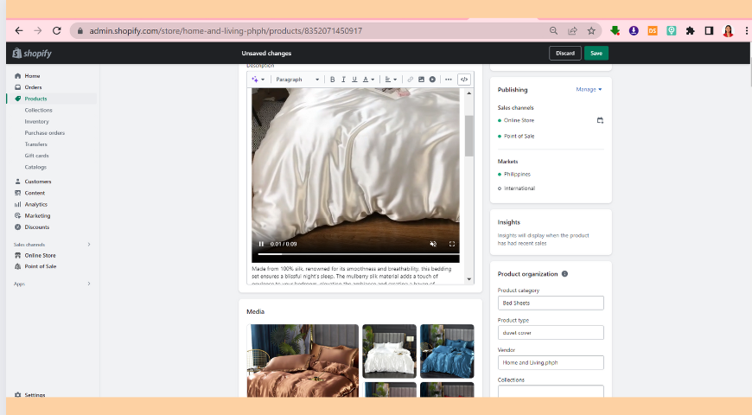The width and height of the screenshot is (752, 415).
Task: Open the AI magic text generator icon
Action: pyautogui.click(x=258, y=80)
